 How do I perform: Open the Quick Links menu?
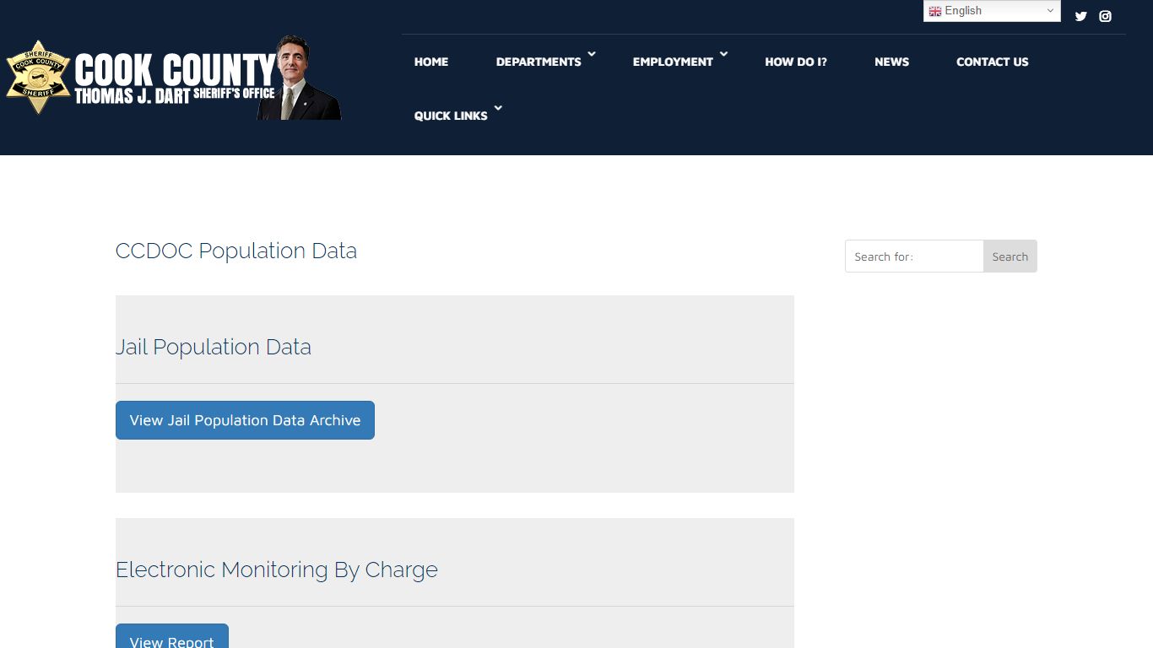(x=451, y=116)
